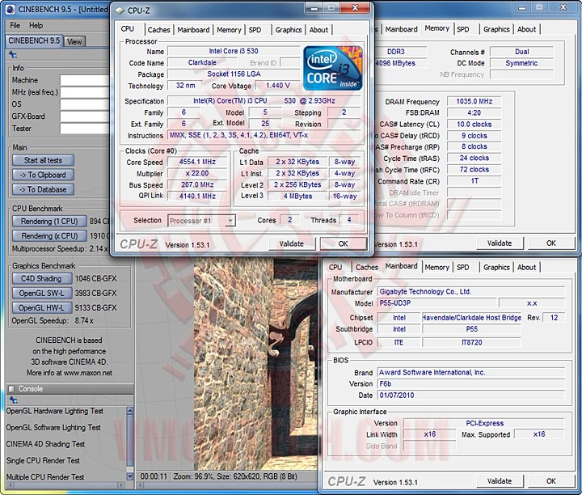Click the Machine input field
Viewport: 582px width, 495px height.
click(85, 80)
